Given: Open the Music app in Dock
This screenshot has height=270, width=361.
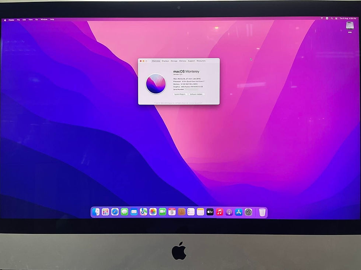Looking at the screenshot, I should click(x=220, y=212).
